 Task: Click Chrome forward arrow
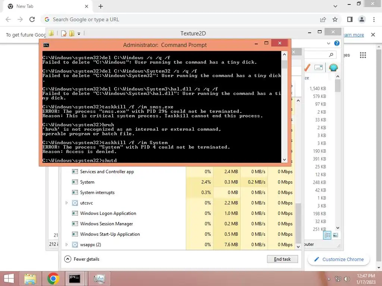click(20, 19)
